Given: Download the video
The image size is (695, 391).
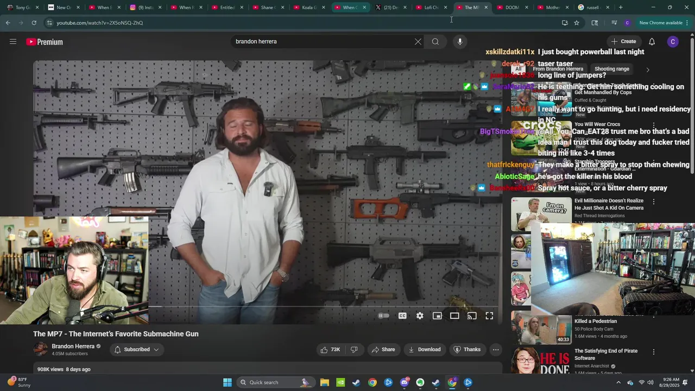Looking at the screenshot, I should (x=425, y=350).
